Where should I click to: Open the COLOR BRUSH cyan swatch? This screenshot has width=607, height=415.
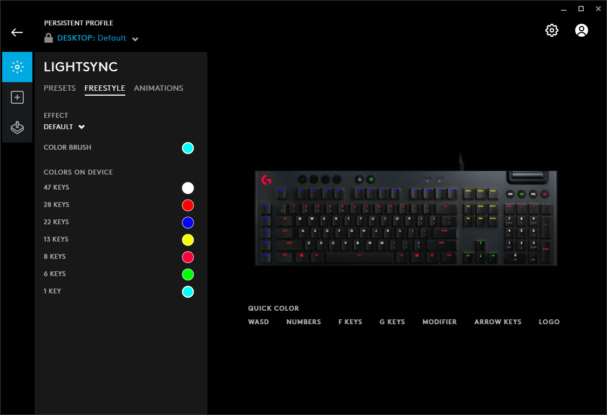(188, 148)
